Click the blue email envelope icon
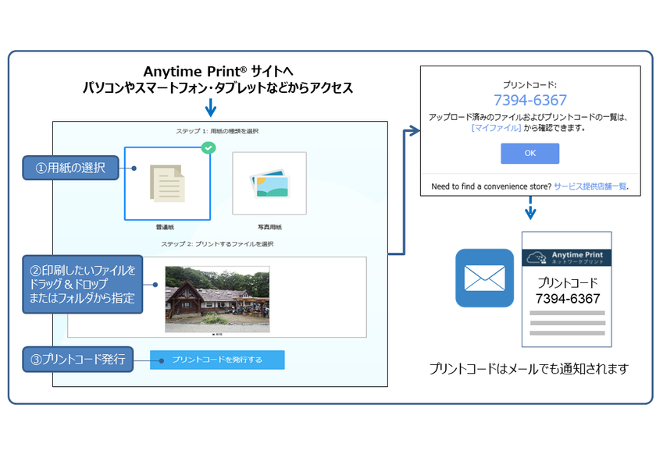This screenshot has height=454, width=656. pyautogui.click(x=484, y=277)
